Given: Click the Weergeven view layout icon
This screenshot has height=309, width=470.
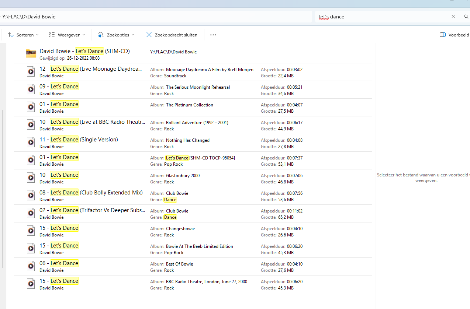Looking at the screenshot, I should [x=52, y=35].
